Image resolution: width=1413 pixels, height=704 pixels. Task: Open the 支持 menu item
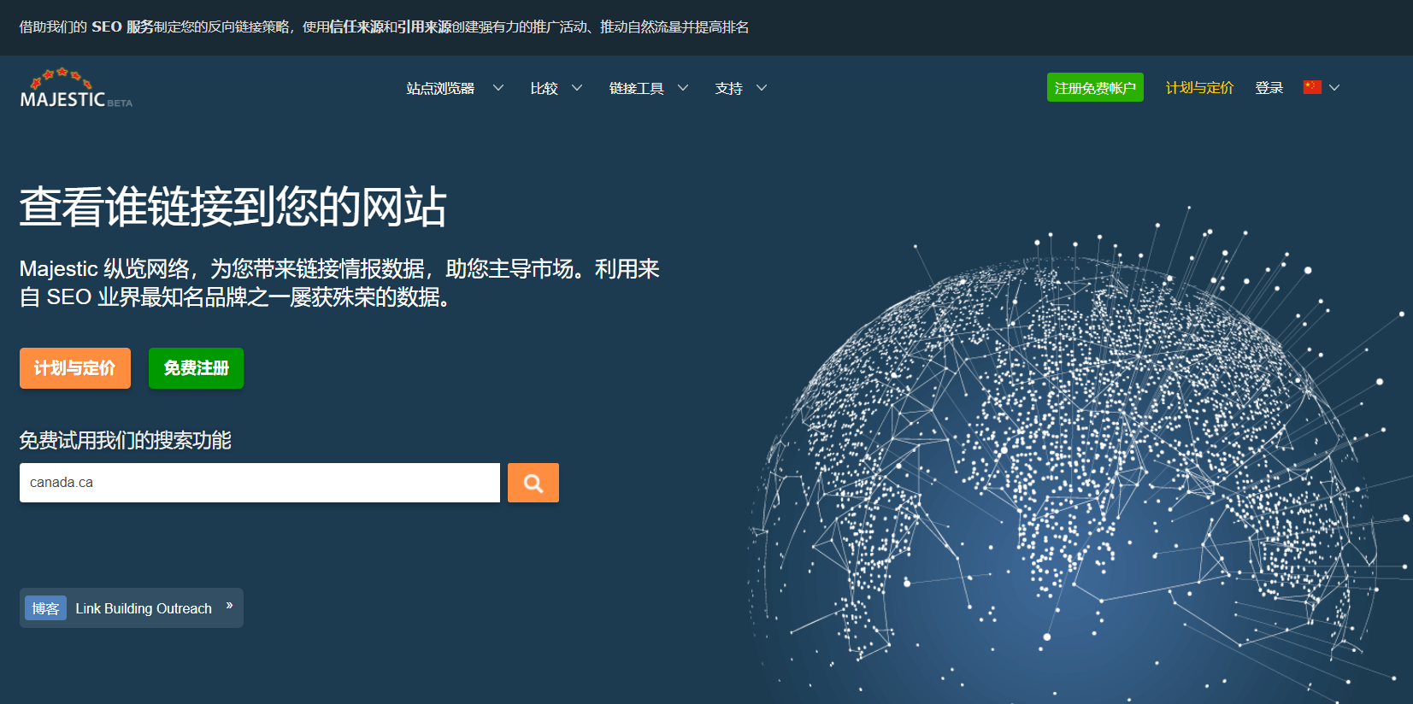(729, 88)
